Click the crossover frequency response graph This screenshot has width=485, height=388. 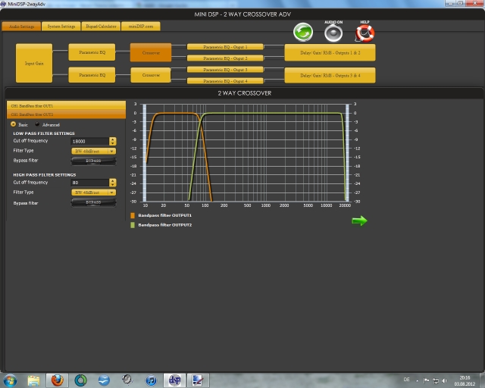246,153
